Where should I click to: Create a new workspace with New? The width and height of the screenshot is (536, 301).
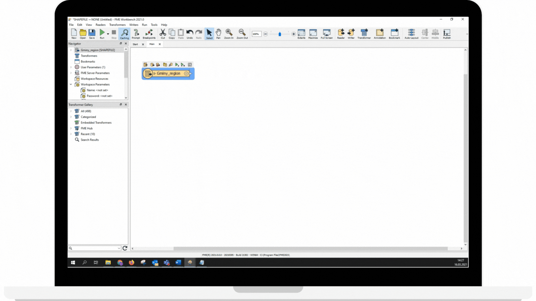[x=74, y=34]
